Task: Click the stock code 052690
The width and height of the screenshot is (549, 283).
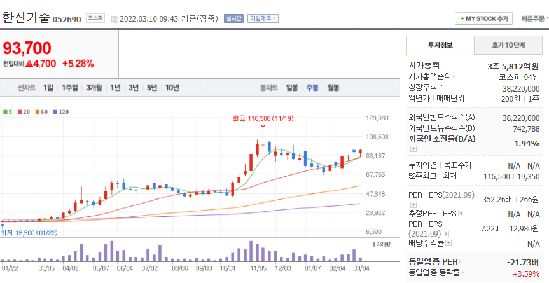Action: point(67,19)
